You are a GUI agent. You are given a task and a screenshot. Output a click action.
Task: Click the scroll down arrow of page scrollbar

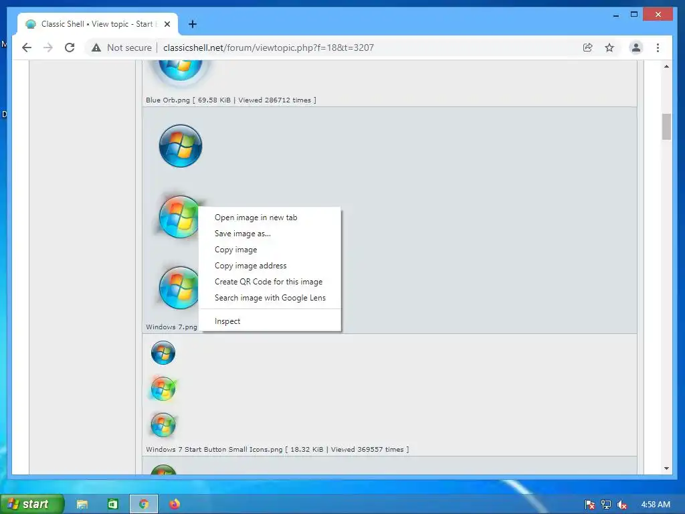click(666, 468)
